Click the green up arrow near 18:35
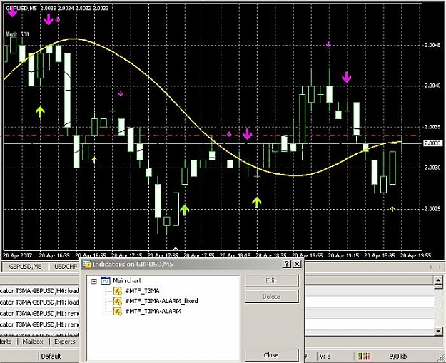The height and width of the screenshot is (363, 446). coord(257,202)
